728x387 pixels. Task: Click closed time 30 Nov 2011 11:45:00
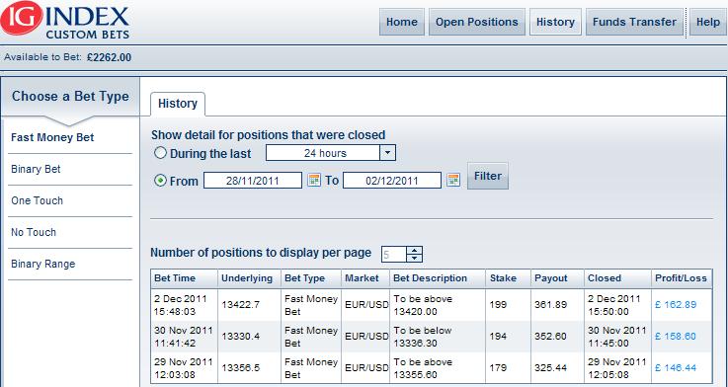[x=617, y=337]
